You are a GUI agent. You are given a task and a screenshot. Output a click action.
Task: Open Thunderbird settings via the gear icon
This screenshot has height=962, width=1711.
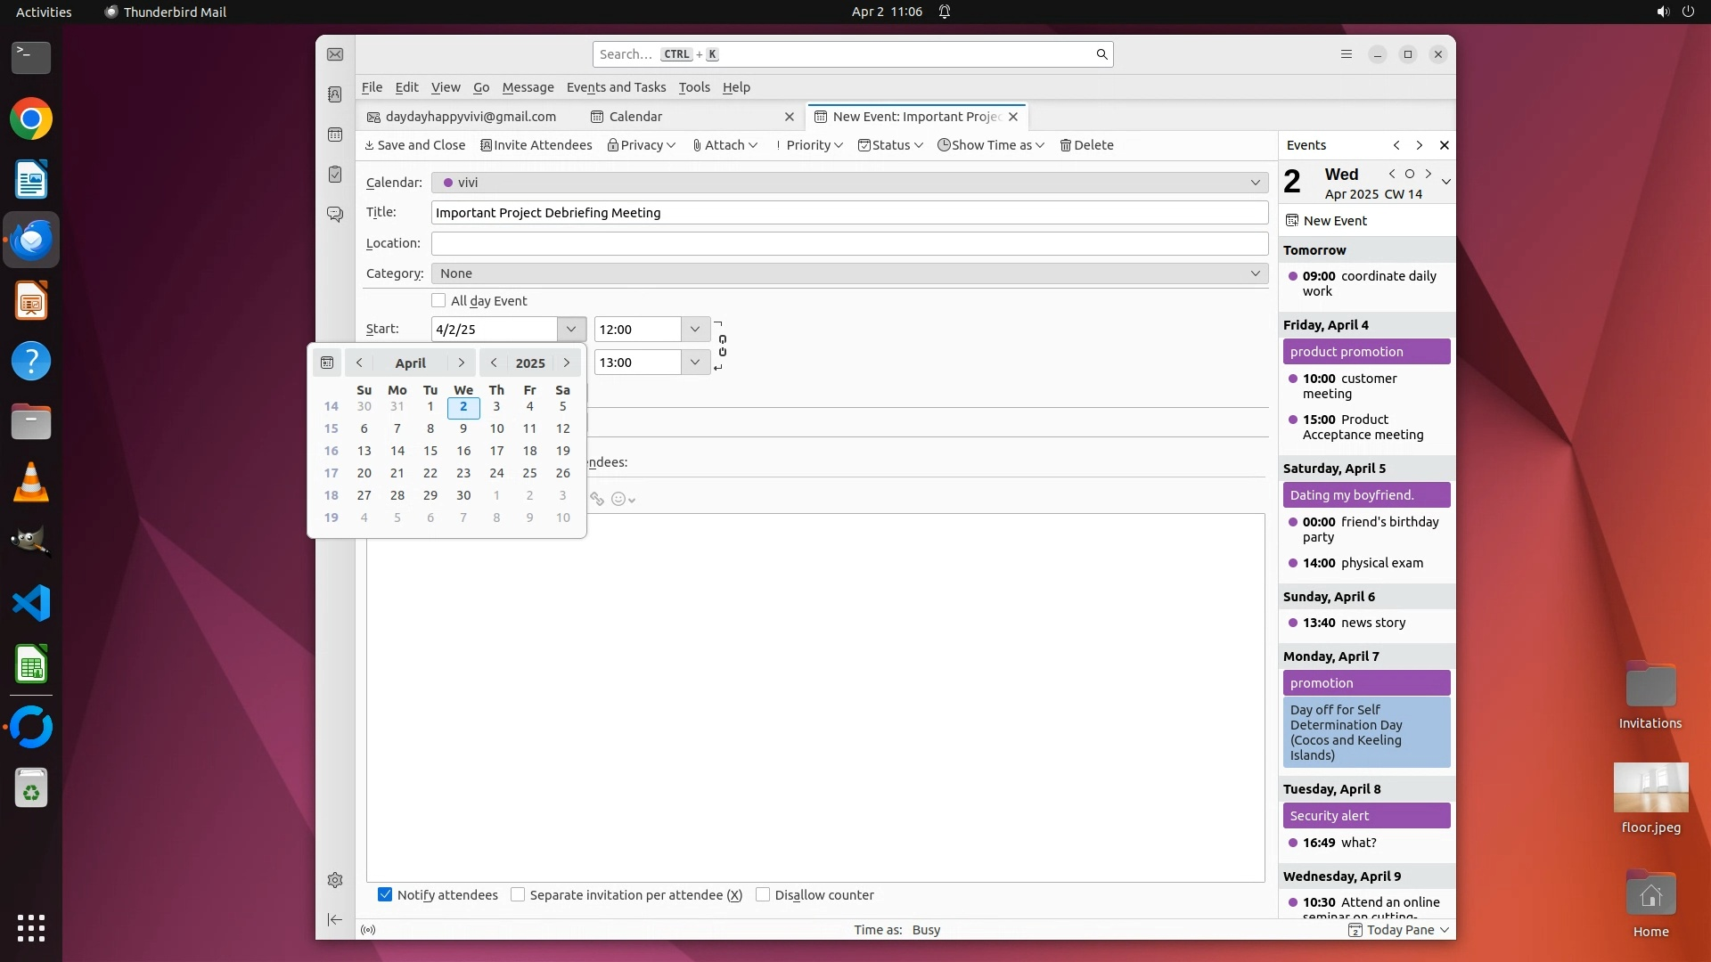coord(335,880)
